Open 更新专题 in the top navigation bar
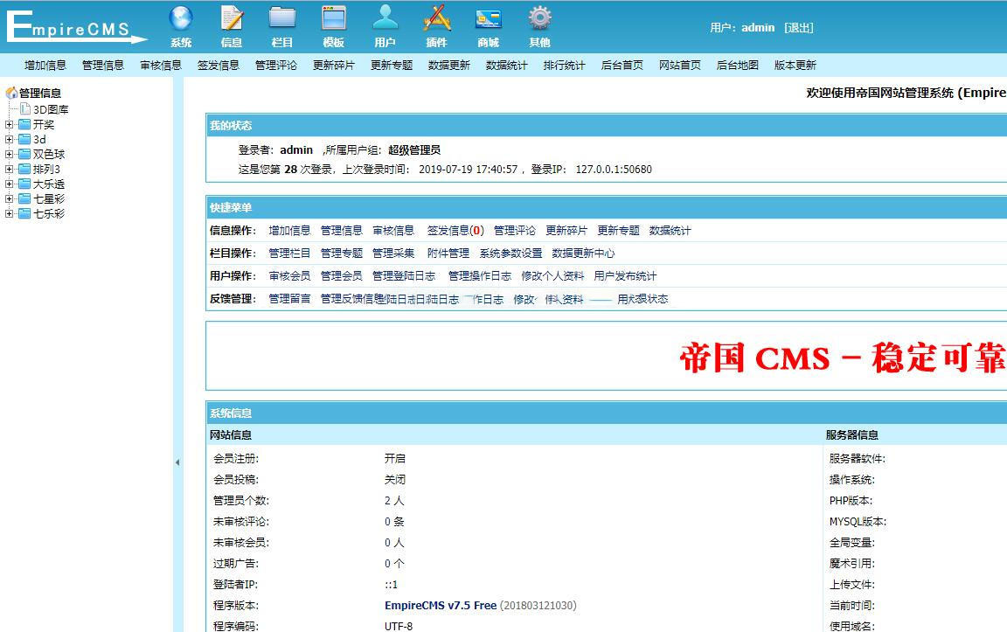 click(391, 65)
